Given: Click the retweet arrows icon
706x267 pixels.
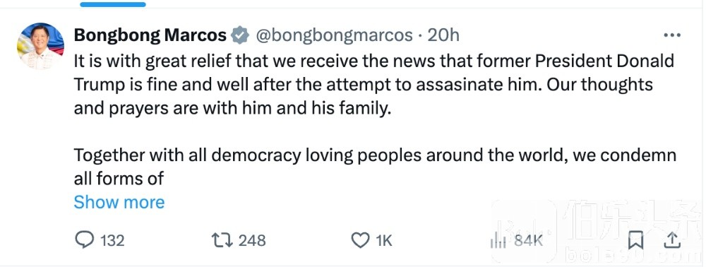Looking at the screenshot, I should 222,240.
